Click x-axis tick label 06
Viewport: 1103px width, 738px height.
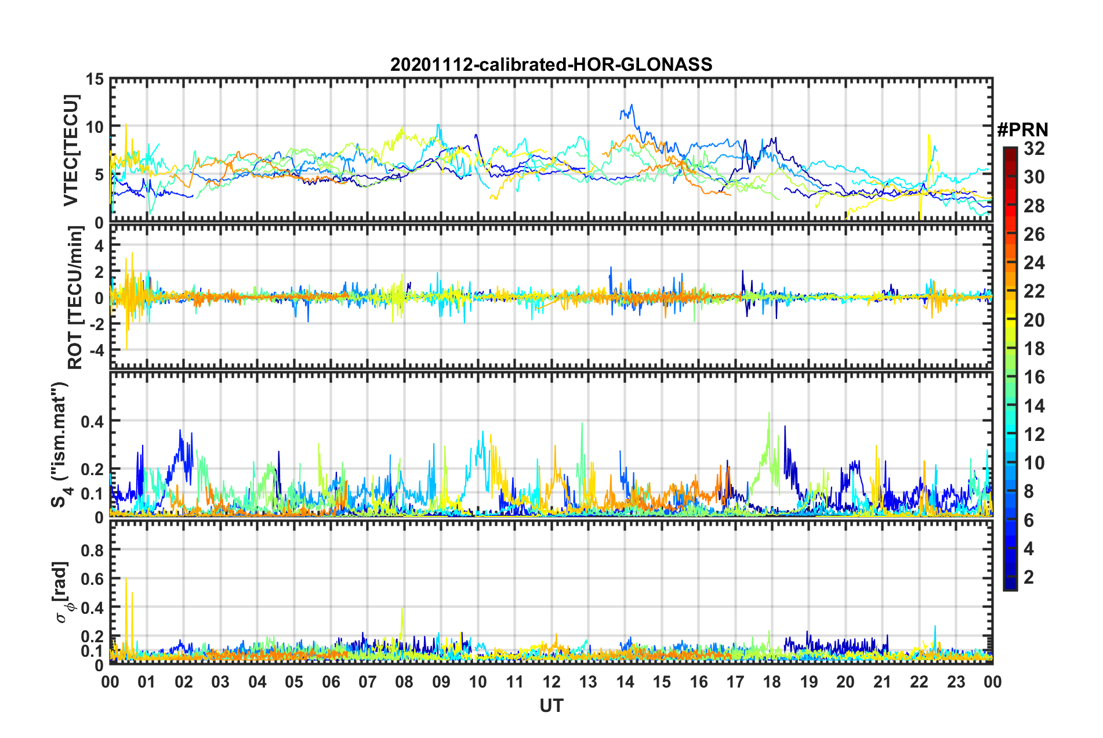tap(331, 682)
